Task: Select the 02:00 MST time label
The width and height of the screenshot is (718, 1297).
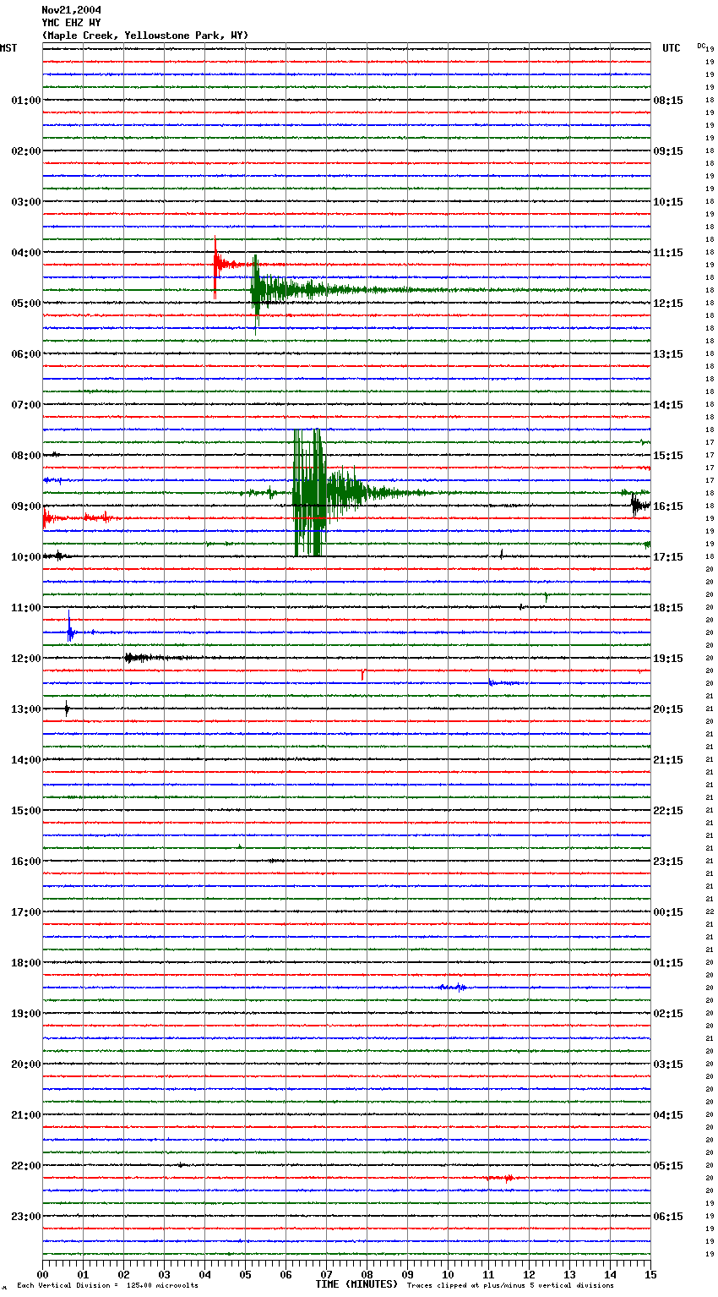Action: tap(26, 151)
